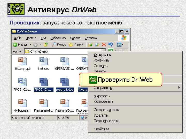Open the Сервис menu

[x=75, y=38]
